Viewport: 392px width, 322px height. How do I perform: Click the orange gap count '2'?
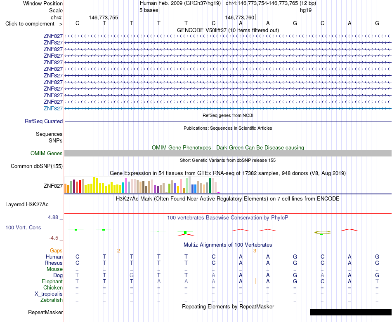tap(118, 251)
